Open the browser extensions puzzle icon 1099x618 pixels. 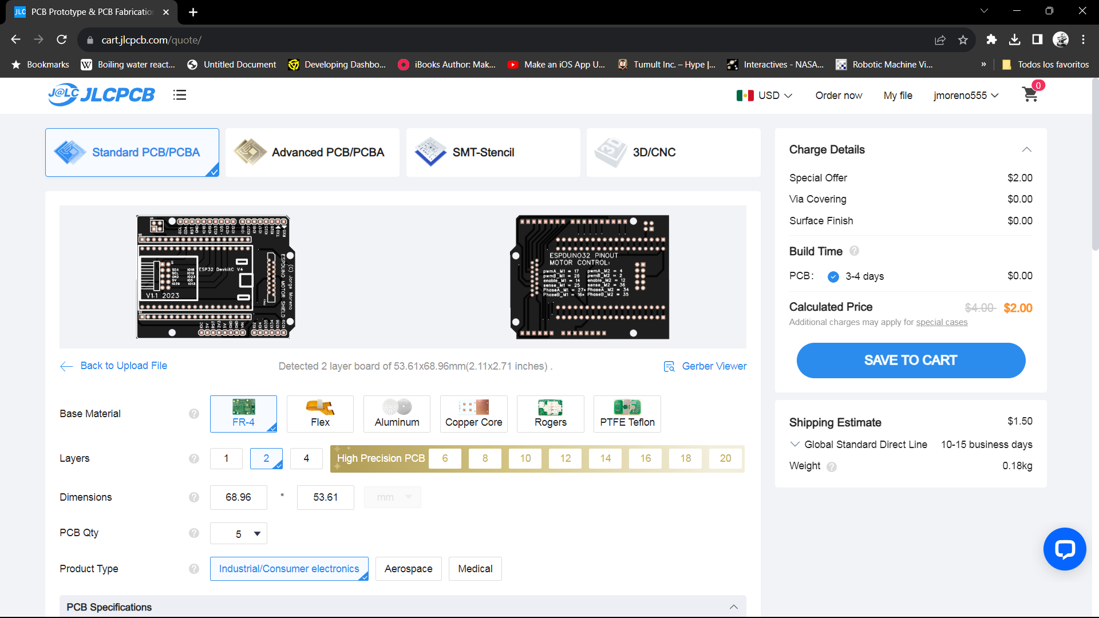[991, 39]
